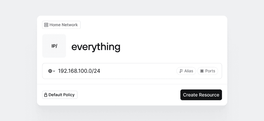Click the '/24' suffix of the address
This screenshot has width=264, height=121.
(96, 71)
